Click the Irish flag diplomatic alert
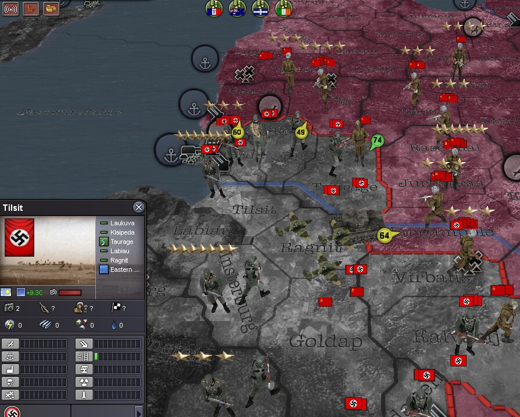This screenshot has height=417, width=520. pos(284,8)
